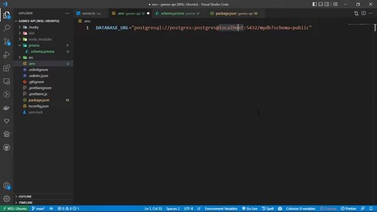
Task: Open yarn.lock file
Action: (43, 112)
